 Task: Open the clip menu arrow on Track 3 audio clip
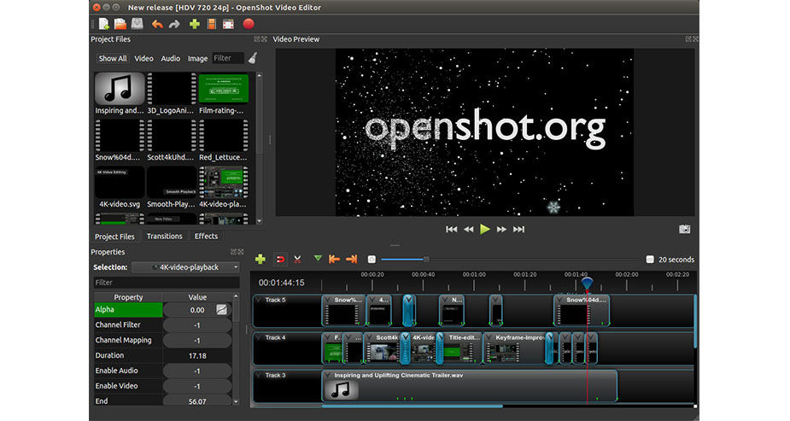point(328,375)
